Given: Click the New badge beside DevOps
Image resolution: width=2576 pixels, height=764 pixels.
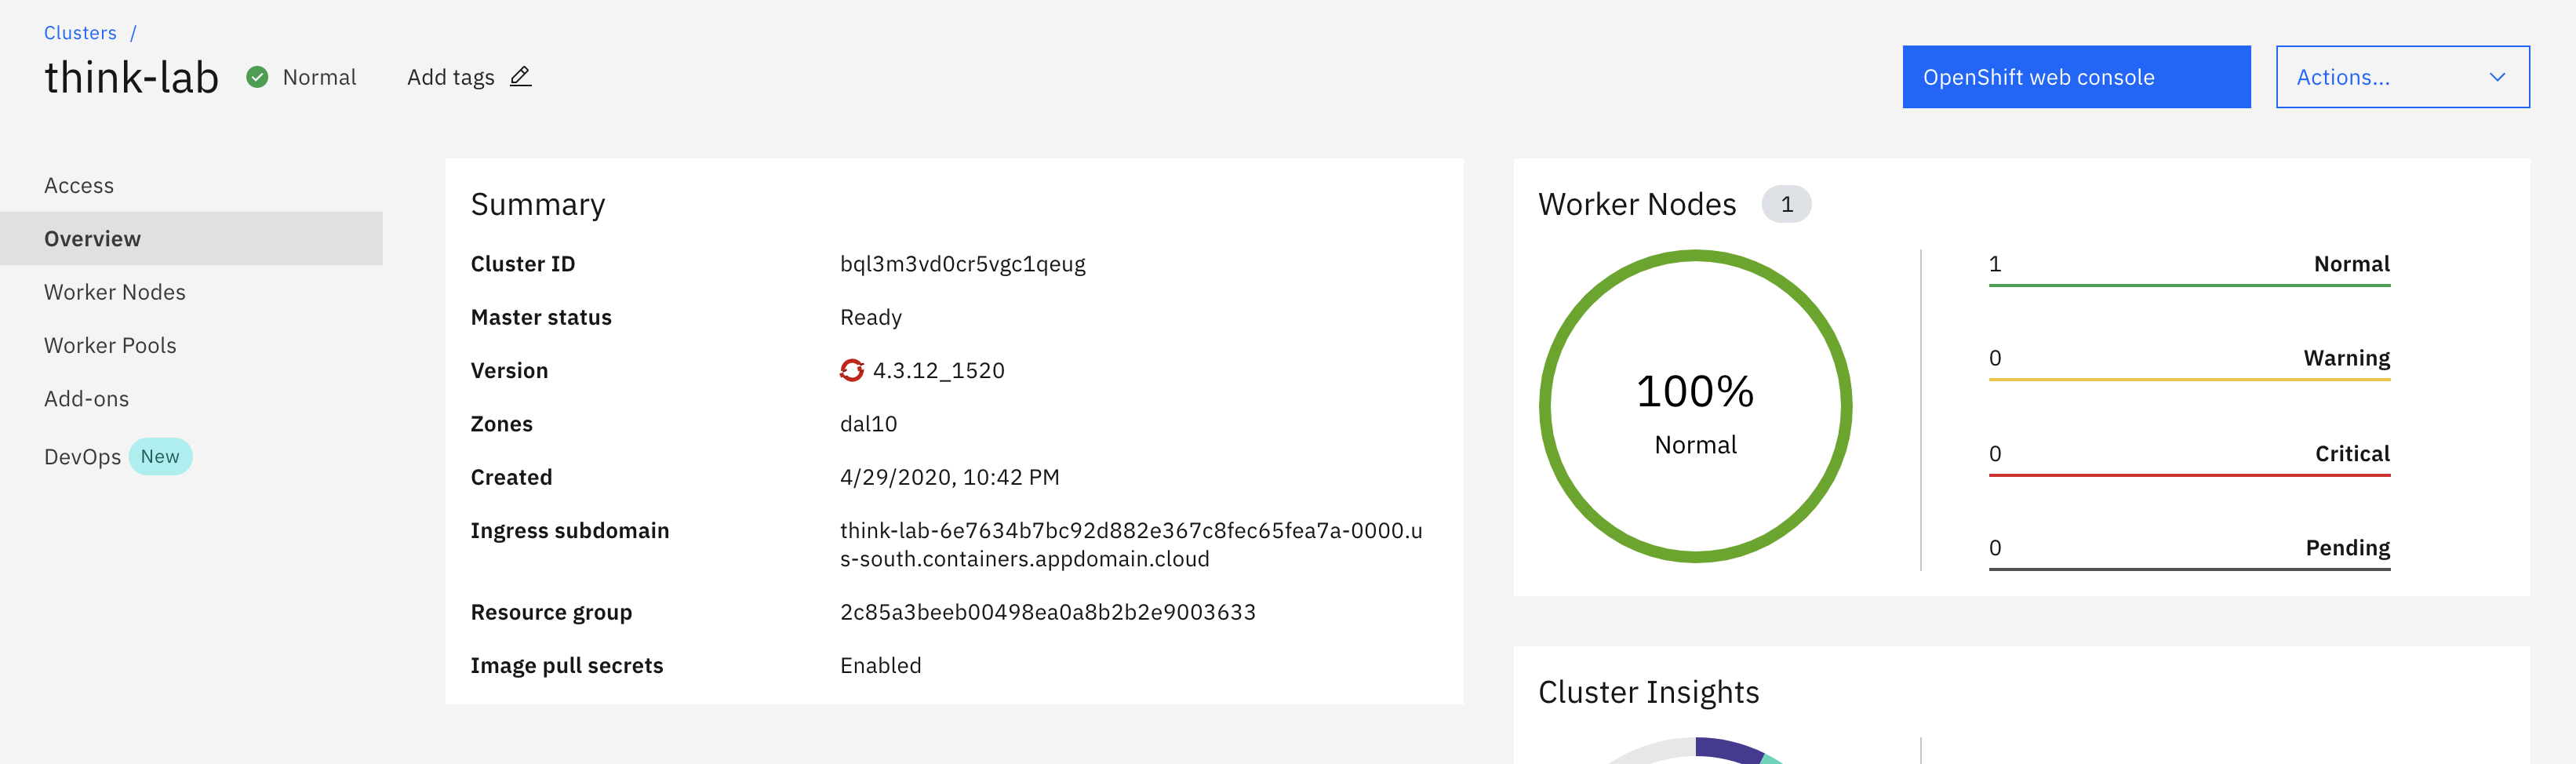Looking at the screenshot, I should (x=160, y=456).
